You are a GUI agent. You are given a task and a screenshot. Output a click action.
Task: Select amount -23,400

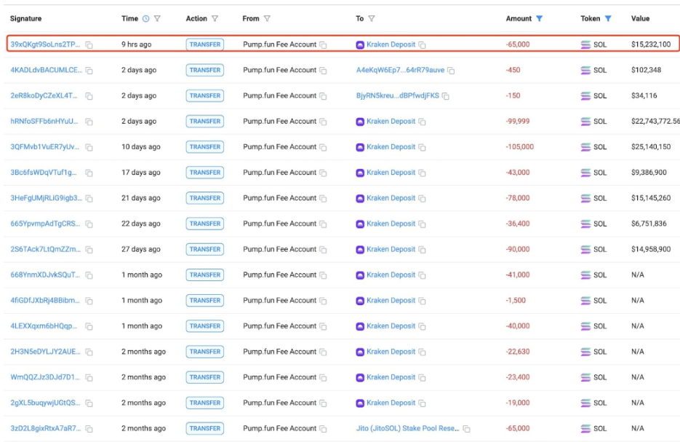(517, 377)
